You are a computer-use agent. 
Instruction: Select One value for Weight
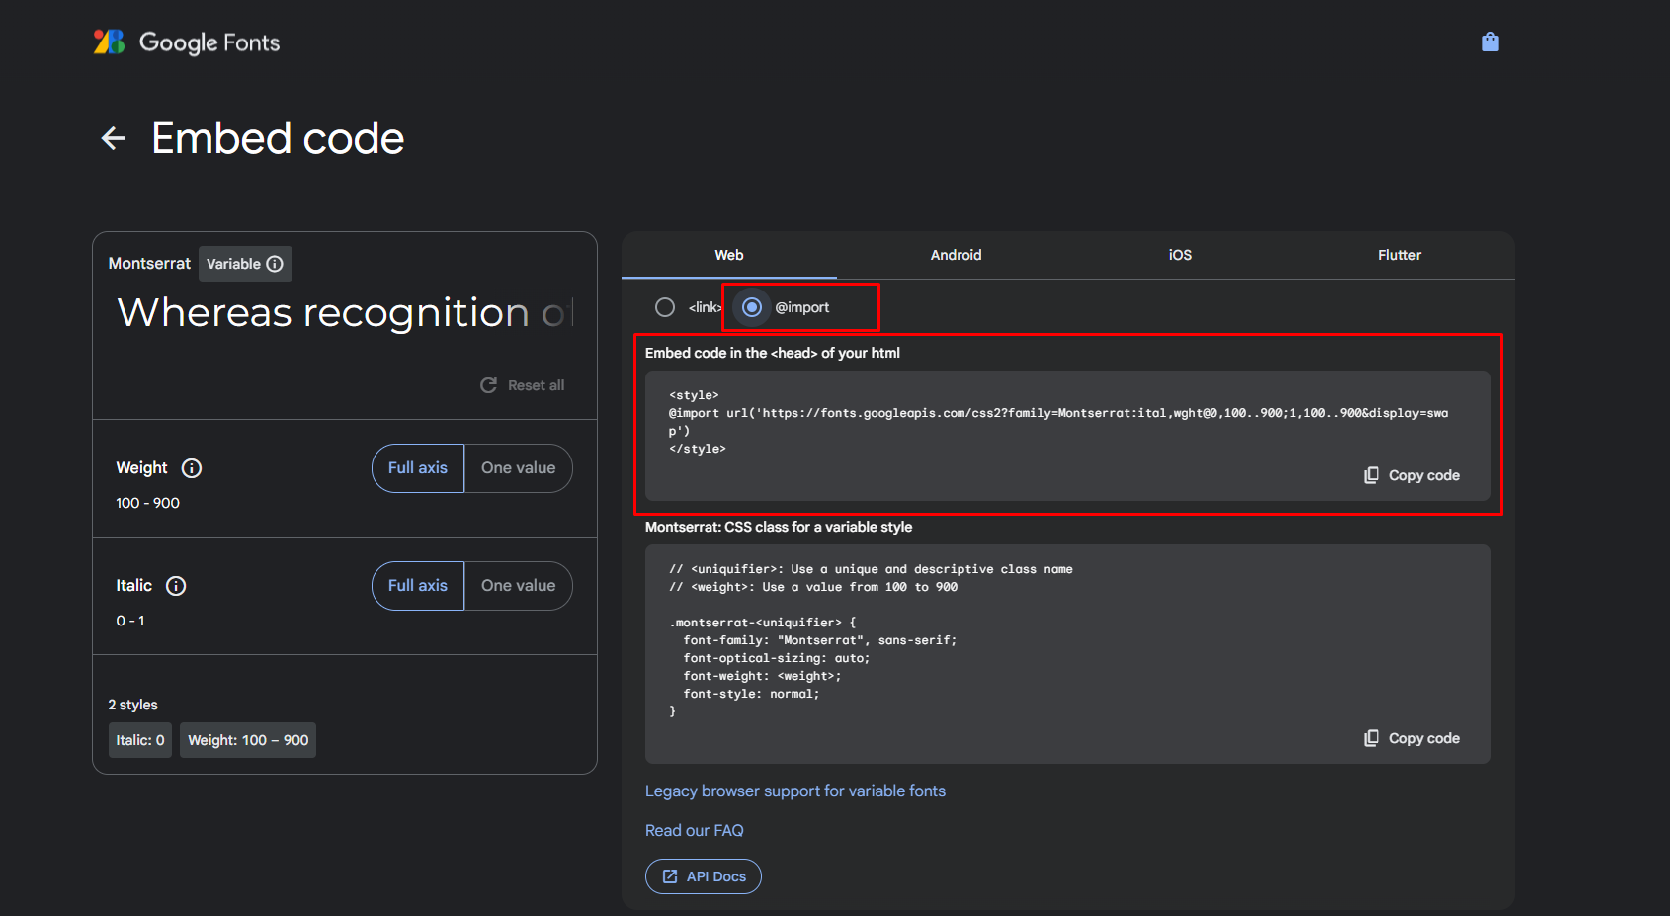[x=518, y=468]
